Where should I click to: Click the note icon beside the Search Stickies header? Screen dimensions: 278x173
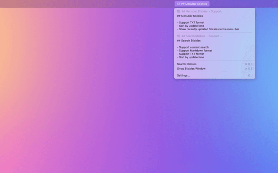tap(179, 36)
